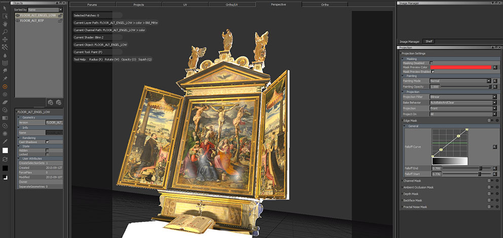Viewport: 503px width, 238px height.
Task: Open the Shelf tab
Action: click(x=428, y=41)
